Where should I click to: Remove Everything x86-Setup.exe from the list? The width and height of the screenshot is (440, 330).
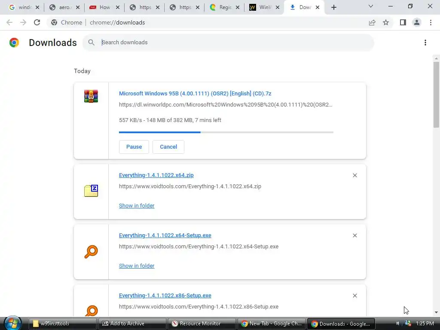point(354,296)
